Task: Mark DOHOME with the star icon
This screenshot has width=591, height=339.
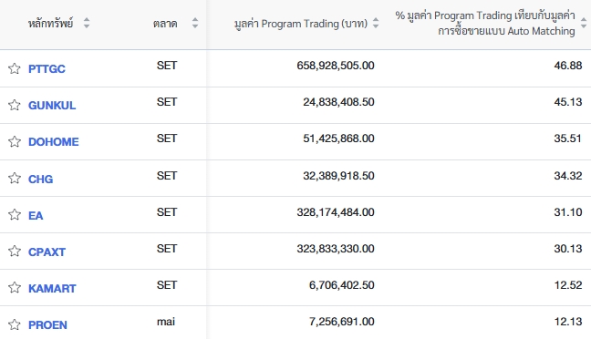Action: pos(15,141)
